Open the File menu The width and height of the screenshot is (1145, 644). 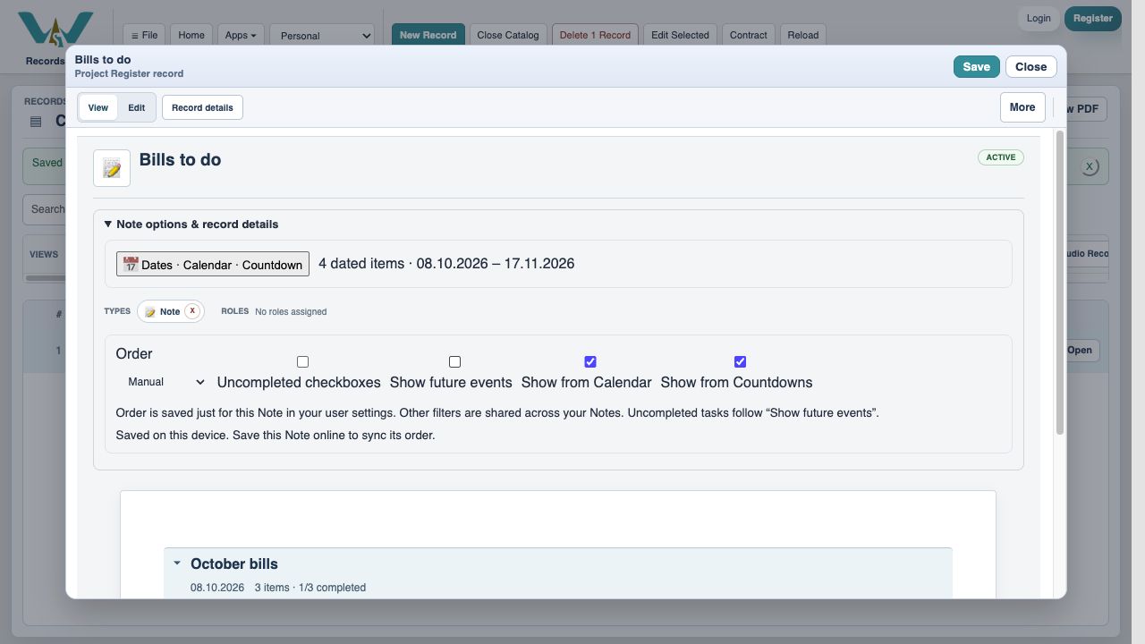[144, 35]
